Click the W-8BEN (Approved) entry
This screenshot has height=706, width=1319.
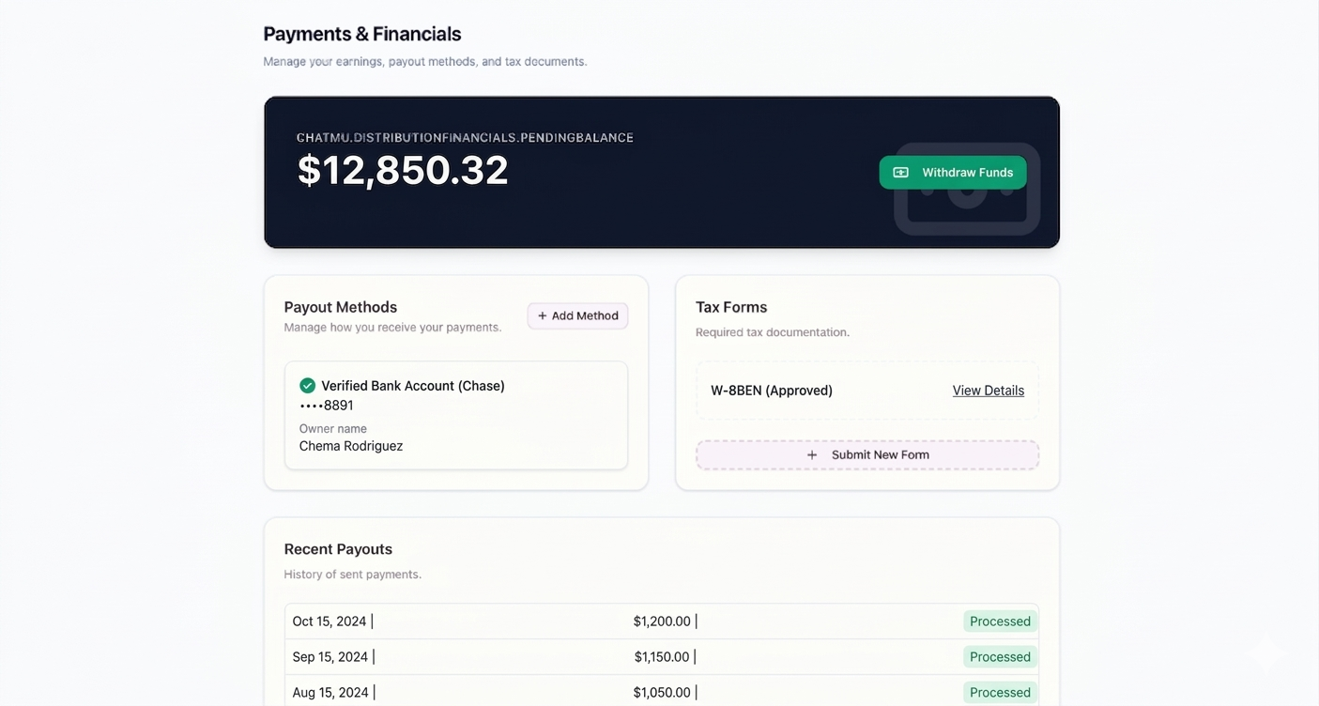[x=770, y=390]
